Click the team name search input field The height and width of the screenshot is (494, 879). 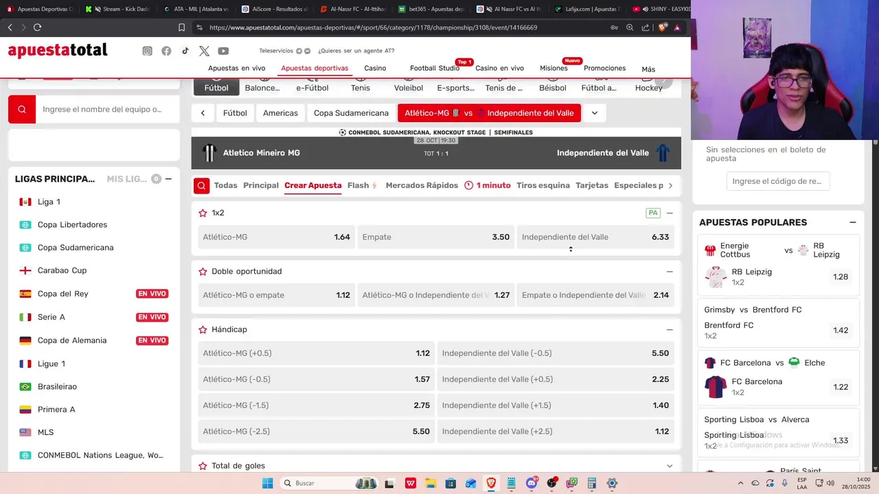coord(108,109)
